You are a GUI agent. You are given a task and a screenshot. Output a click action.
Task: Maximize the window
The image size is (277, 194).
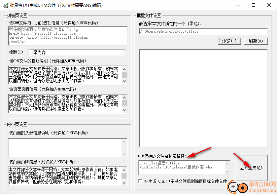coord(253,5)
